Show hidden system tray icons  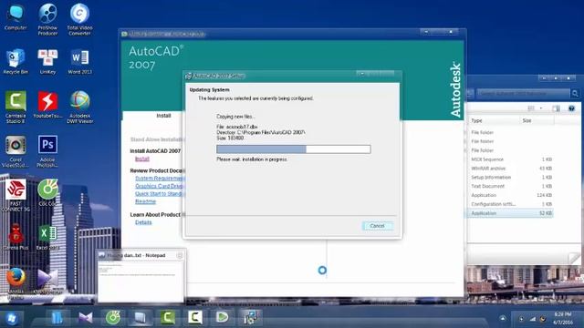pyautogui.click(x=503, y=318)
